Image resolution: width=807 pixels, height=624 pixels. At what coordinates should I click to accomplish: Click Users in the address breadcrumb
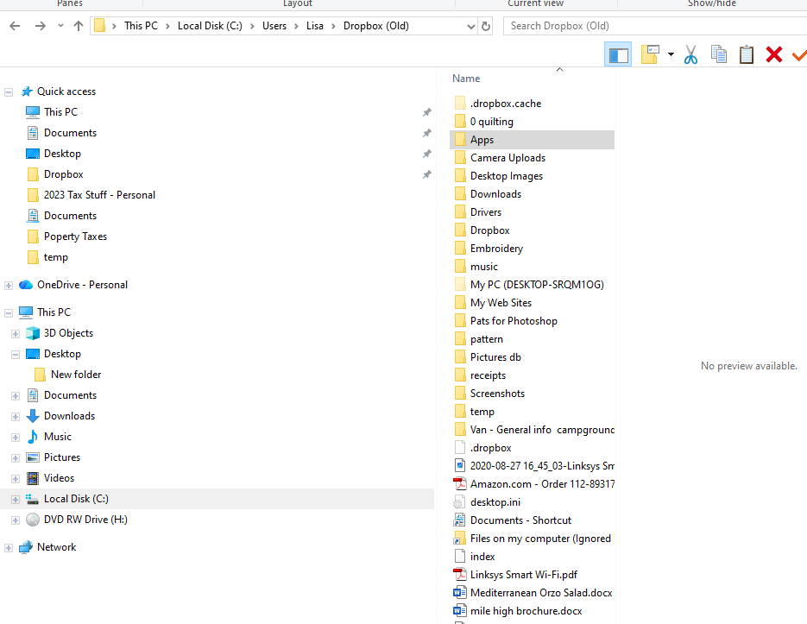pyautogui.click(x=274, y=26)
